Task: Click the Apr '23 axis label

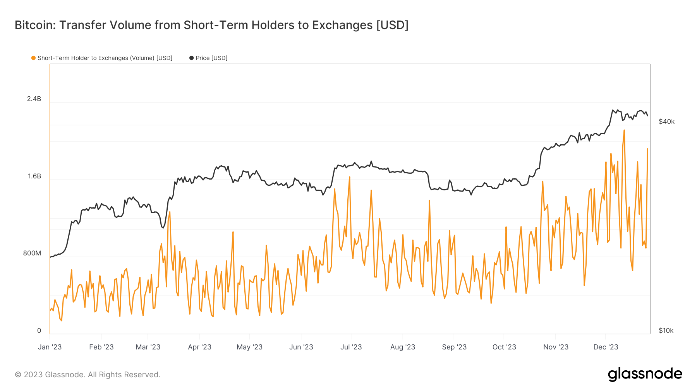Action: click(199, 347)
